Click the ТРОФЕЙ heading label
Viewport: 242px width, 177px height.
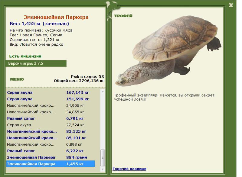click(x=123, y=16)
